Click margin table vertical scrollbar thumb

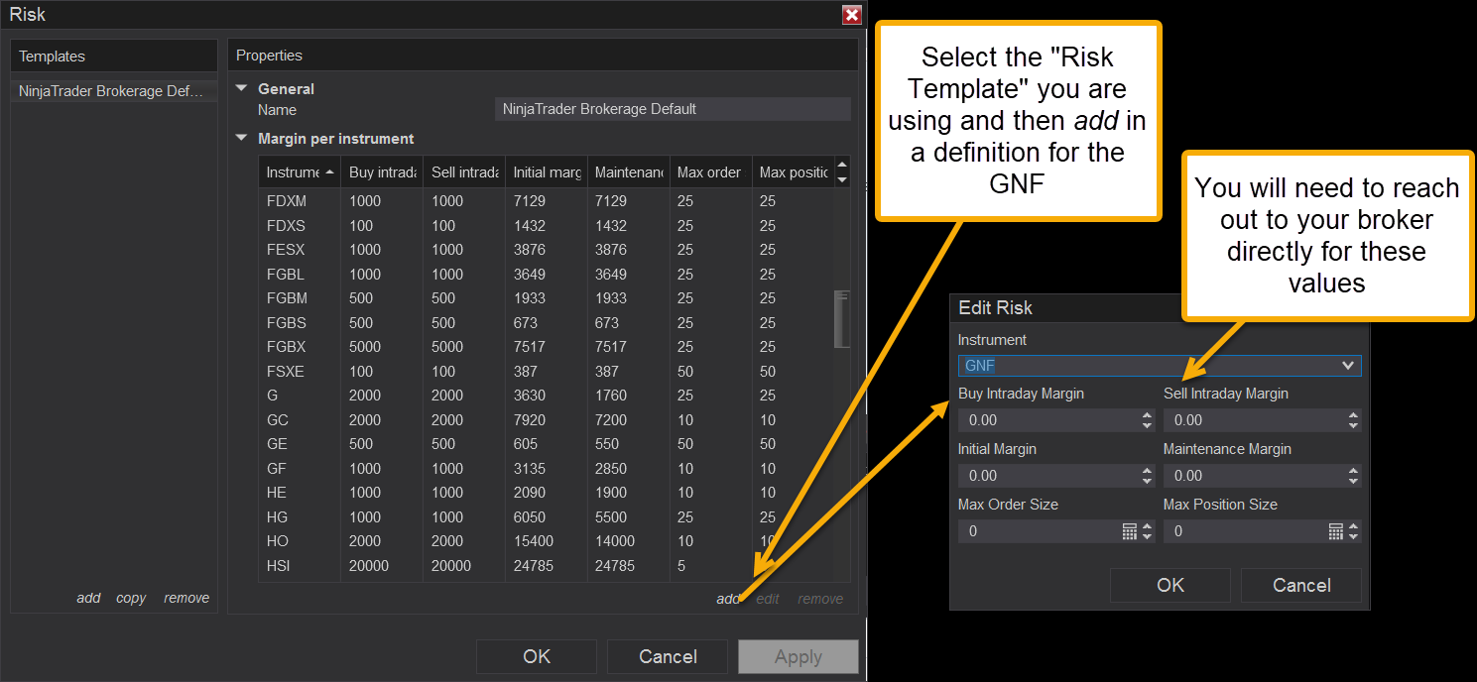click(x=842, y=318)
